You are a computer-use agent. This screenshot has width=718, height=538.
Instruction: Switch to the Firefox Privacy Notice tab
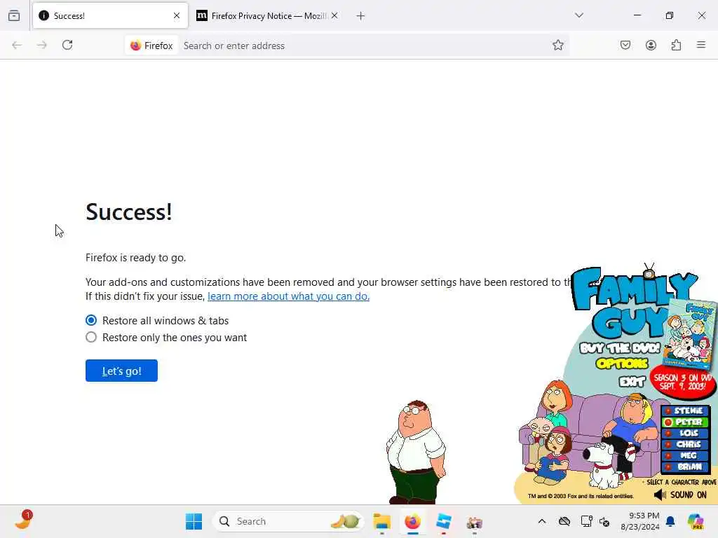268,15
